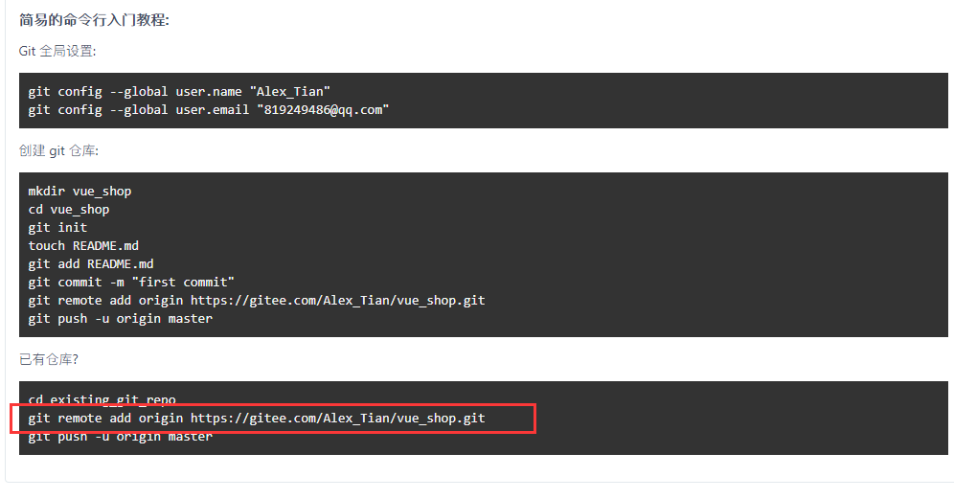Click the cd existing_git_repo command line

(102, 399)
